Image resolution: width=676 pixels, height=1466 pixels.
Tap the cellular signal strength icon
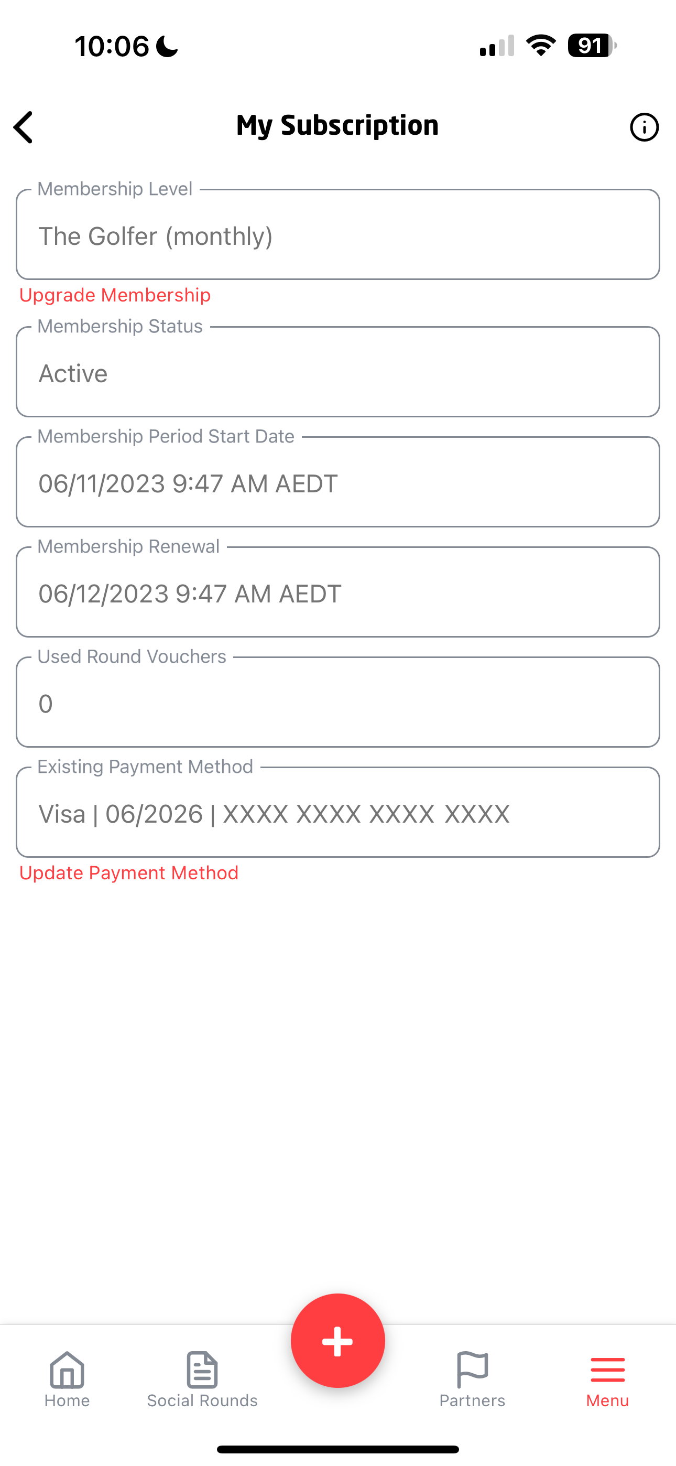[497, 46]
